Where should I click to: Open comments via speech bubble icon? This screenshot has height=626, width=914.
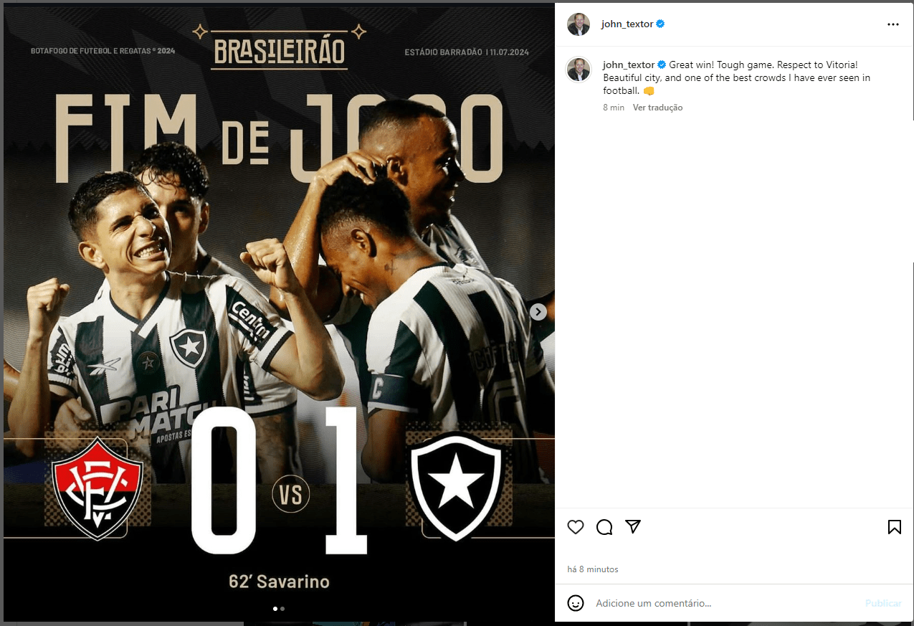click(604, 527)
